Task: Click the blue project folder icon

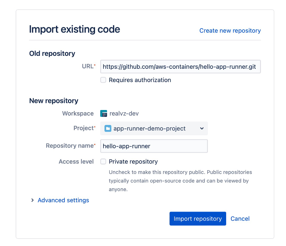Action: [x=108, y=129]
